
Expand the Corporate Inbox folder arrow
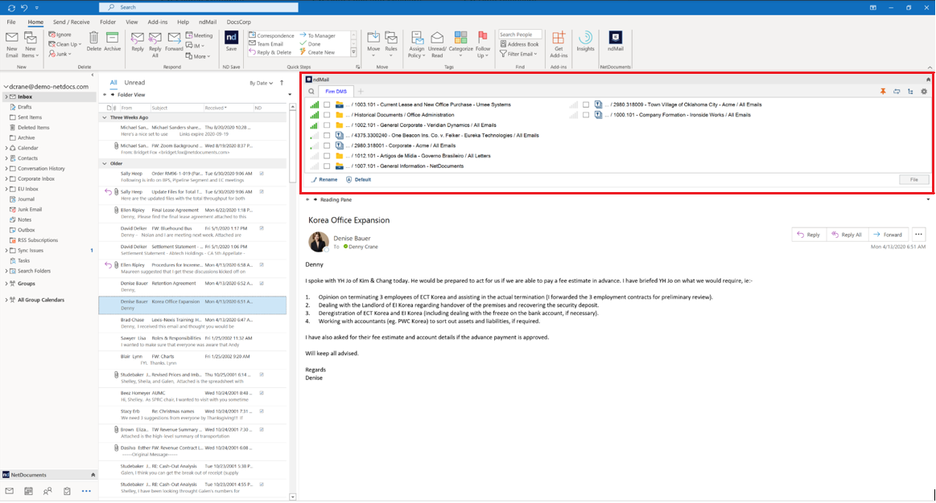coord(6,179)
